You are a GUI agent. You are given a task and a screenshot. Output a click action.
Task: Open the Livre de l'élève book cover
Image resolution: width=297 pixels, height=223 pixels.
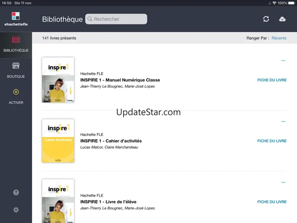tap(58, 201)
